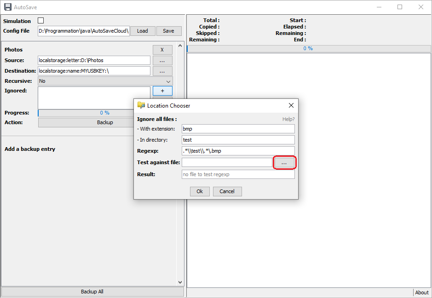Open the About link
The height and width of the screenshot is (298, 432).
(x=422, y=292)
